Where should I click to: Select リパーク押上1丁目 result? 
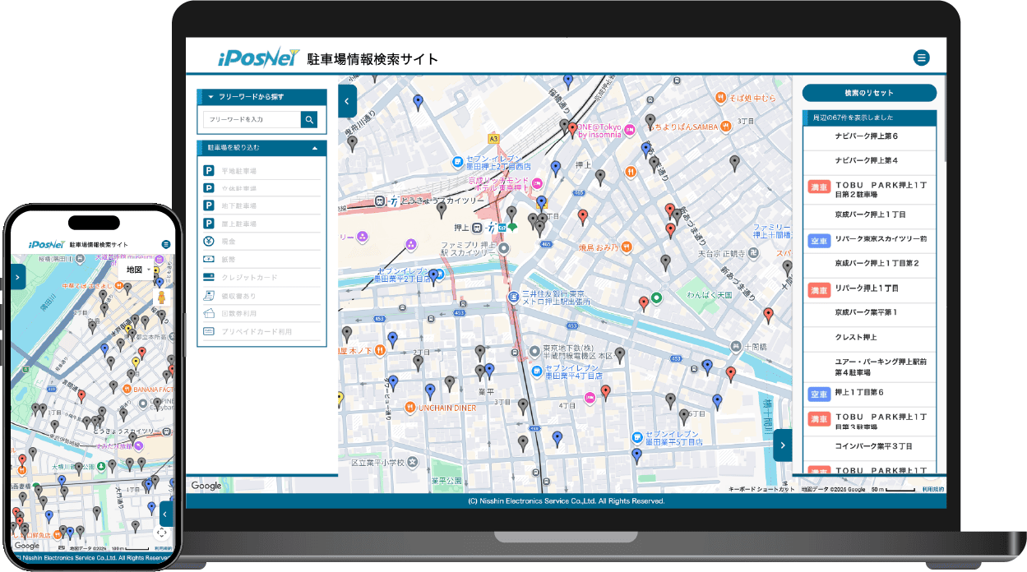[869, 288]
